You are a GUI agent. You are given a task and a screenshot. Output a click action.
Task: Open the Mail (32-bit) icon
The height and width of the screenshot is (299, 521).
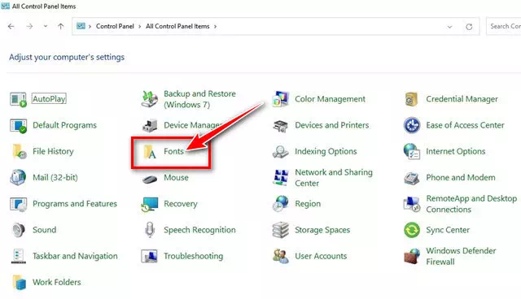18,177
